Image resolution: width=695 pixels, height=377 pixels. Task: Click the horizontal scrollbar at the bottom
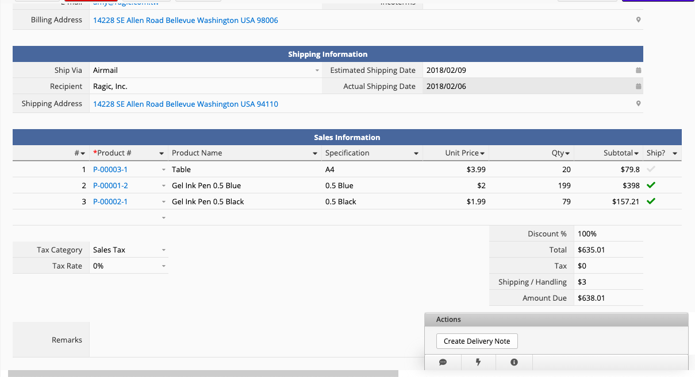203,374
